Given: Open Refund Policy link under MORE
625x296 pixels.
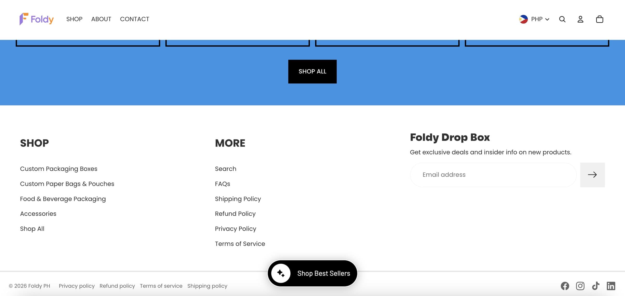Looking at the screenshot, I should pos(235,214).
